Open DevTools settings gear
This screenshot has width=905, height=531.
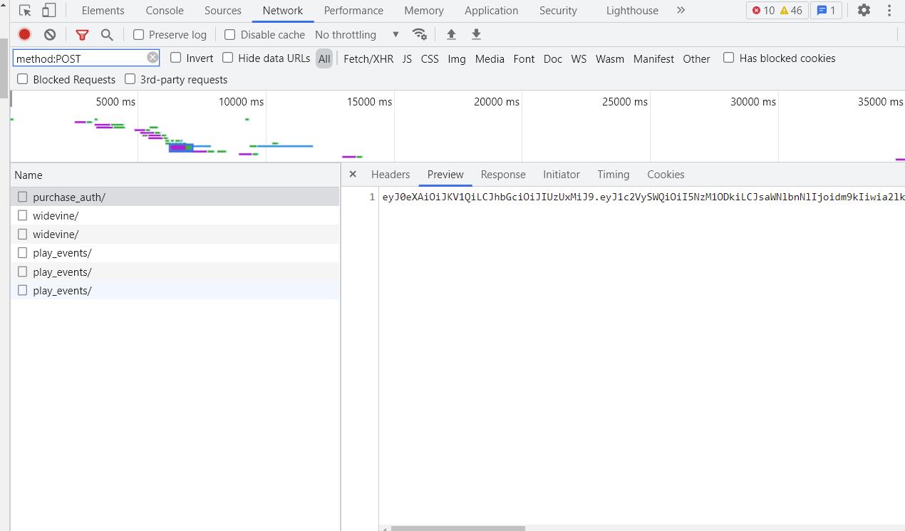pyautogui.click(x=864, y=10)
